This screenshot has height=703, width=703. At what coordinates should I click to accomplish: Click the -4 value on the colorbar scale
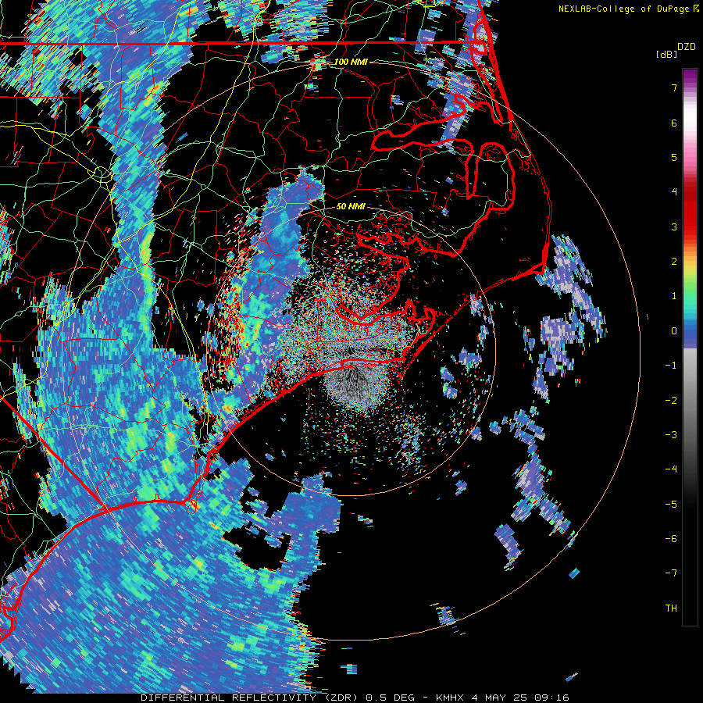coord(671,469)
